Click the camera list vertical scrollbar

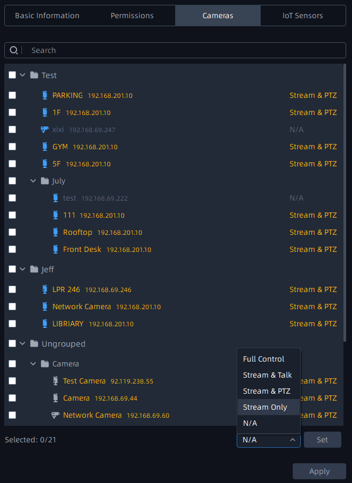point(345,203)
